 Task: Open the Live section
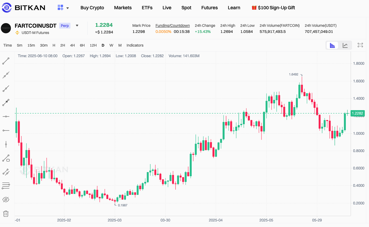coord(167,8)
